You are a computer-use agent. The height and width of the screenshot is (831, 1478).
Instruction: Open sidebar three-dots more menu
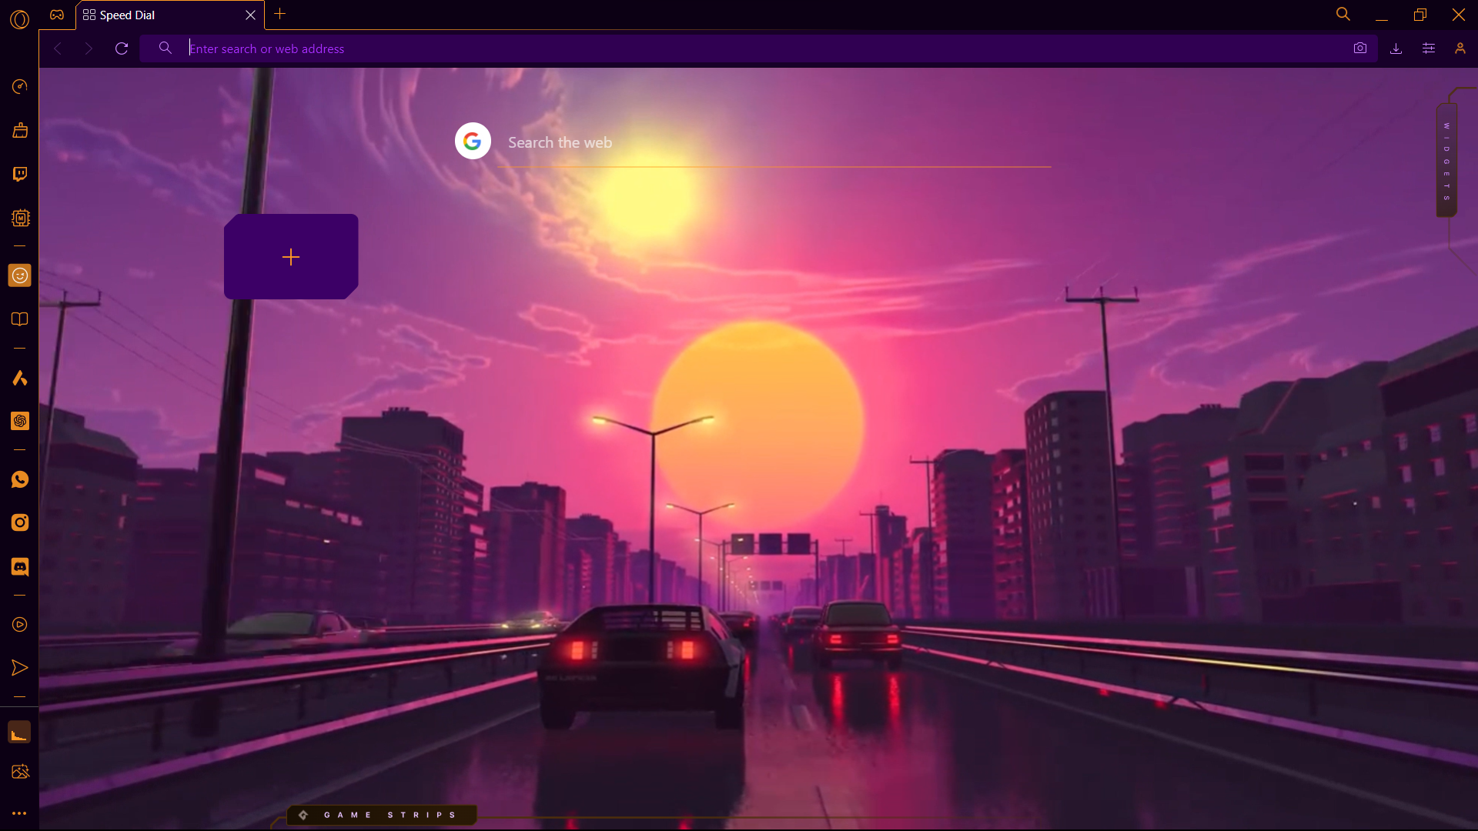coord(20,813)
